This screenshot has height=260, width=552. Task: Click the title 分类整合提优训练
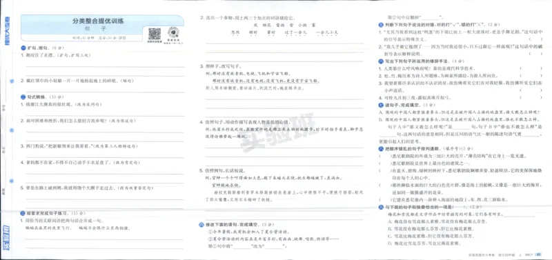point(98,21)
